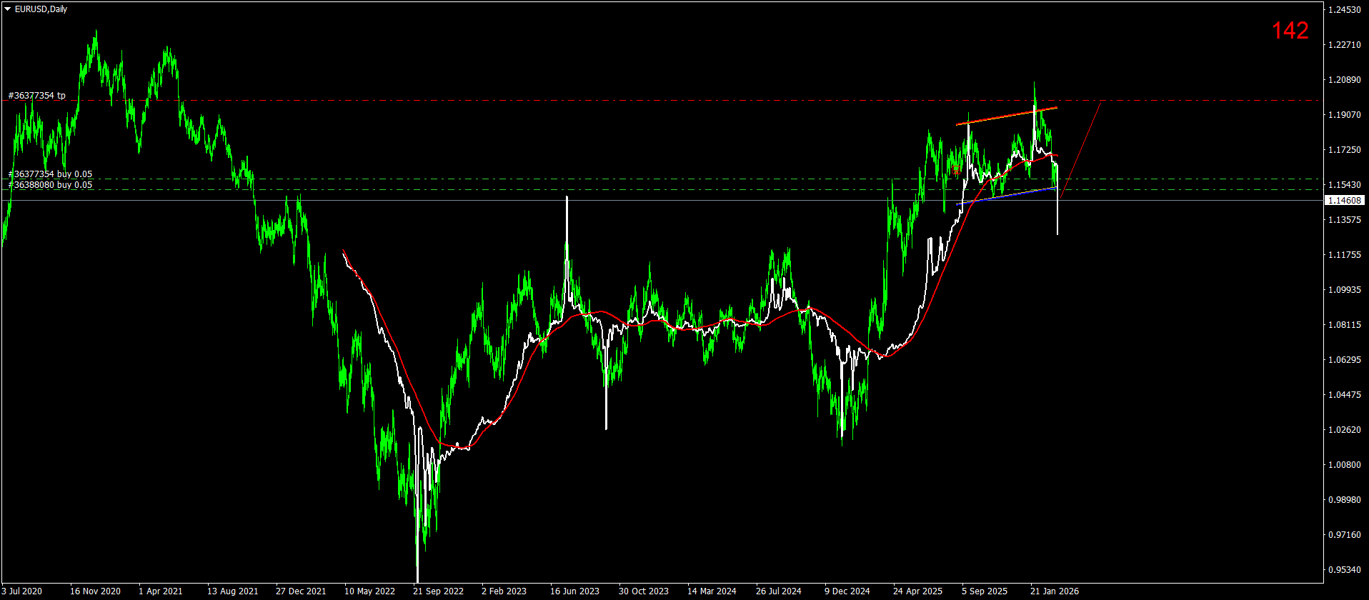Click the 0.95340 price scale label

pyautogui.click(x=1344, y=570)
